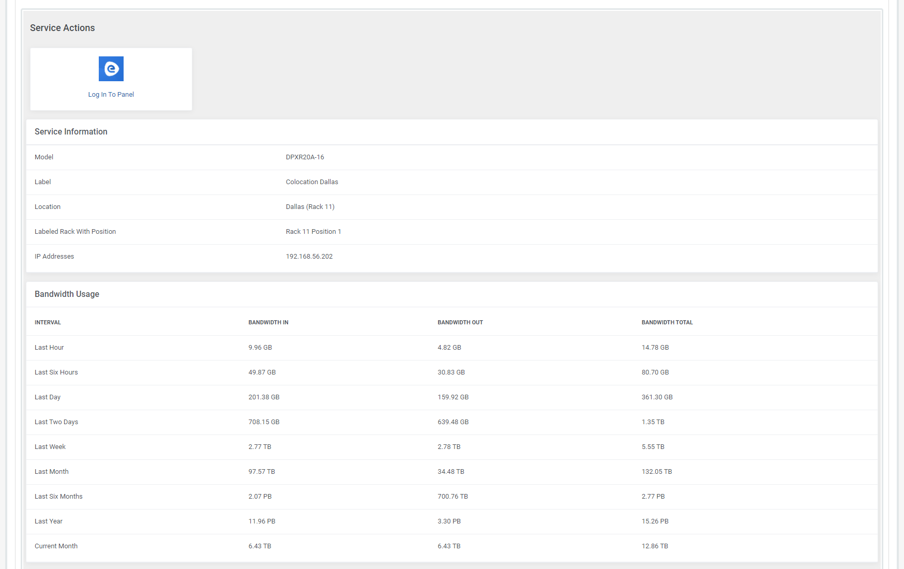The height and width of the screenshot is (569, 904).
Task: Select the Service Information heading
Action: point(71,132)
